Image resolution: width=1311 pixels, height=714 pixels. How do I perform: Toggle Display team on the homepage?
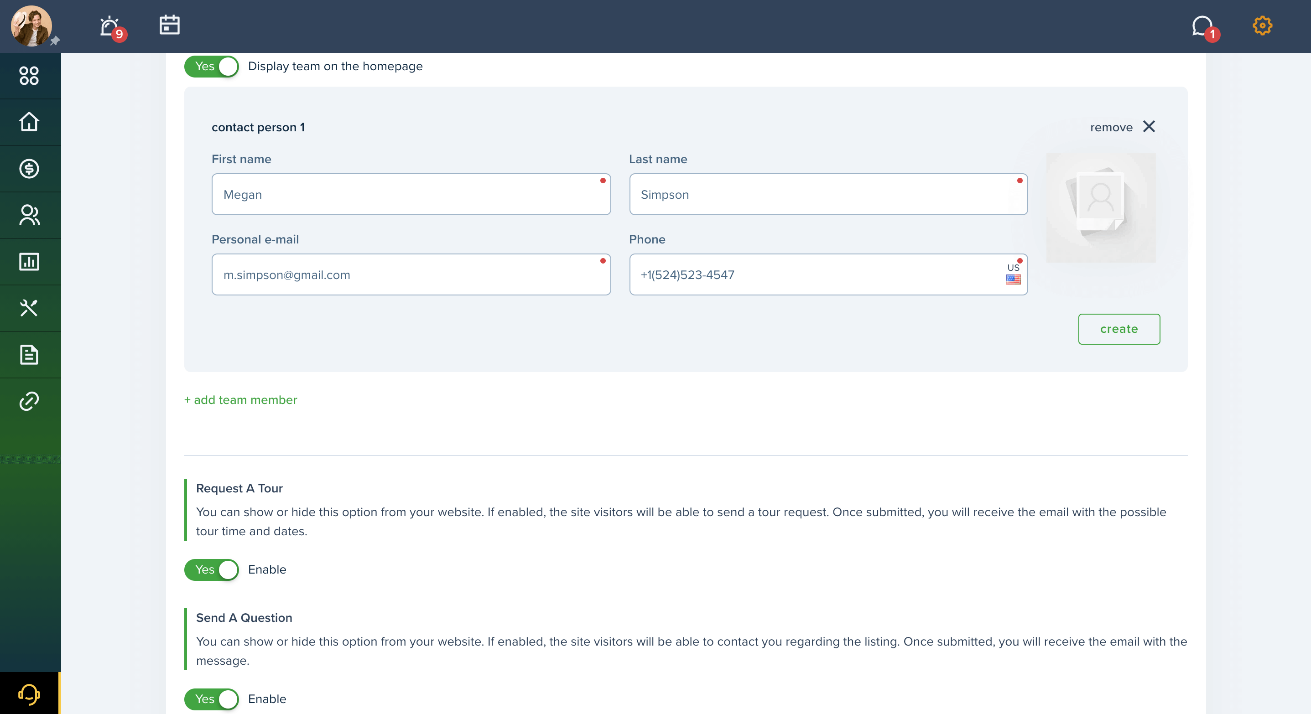point(212,67)
